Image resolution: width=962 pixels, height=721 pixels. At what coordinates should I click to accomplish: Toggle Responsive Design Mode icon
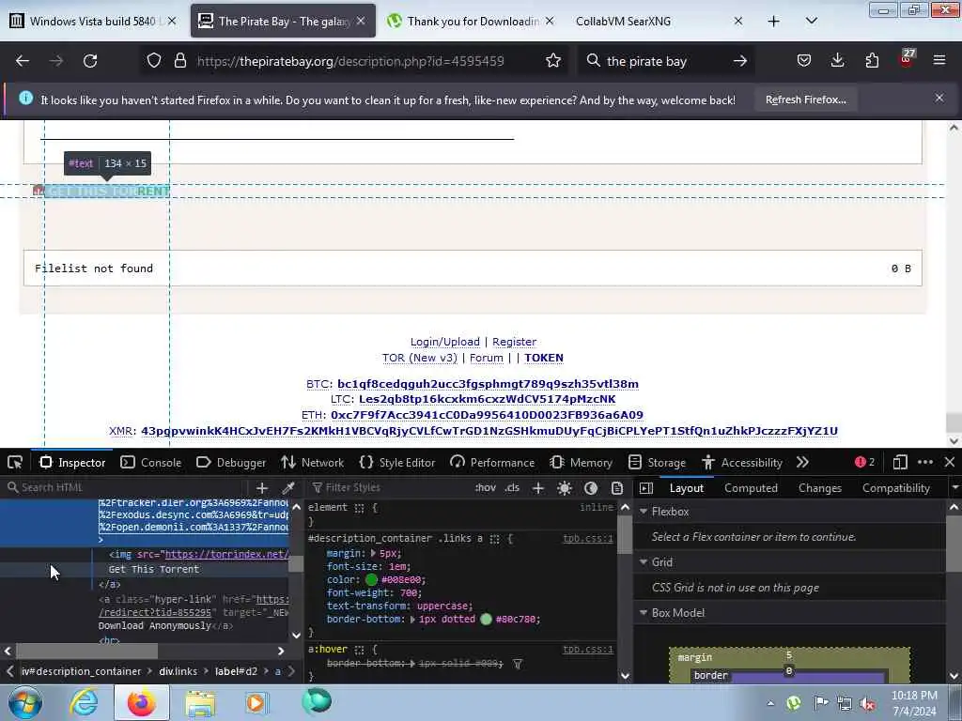pos(900,462)
